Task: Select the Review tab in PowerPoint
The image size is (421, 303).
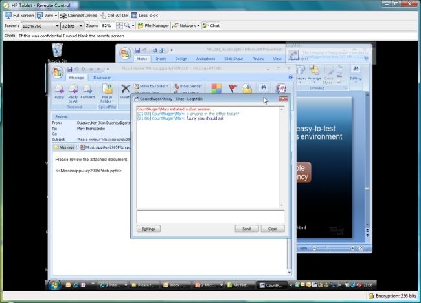Action: point(258,59)
